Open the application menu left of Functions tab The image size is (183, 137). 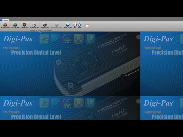point(1,20)
